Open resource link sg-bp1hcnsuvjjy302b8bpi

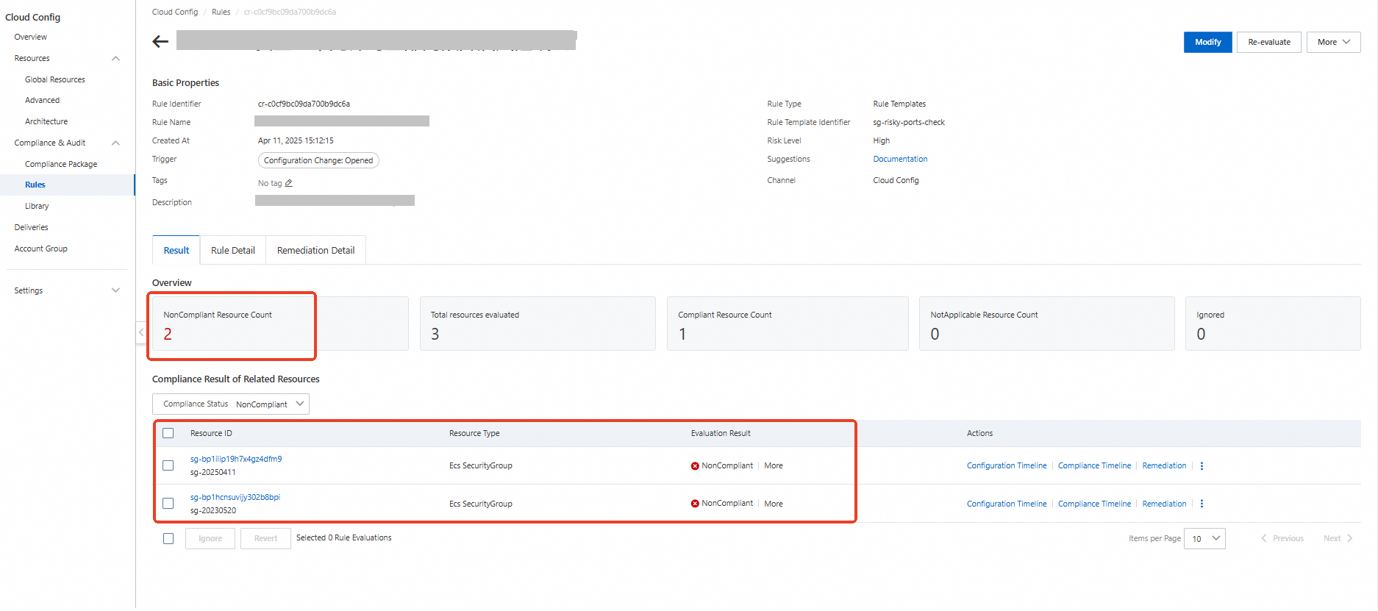pos(235,497)
